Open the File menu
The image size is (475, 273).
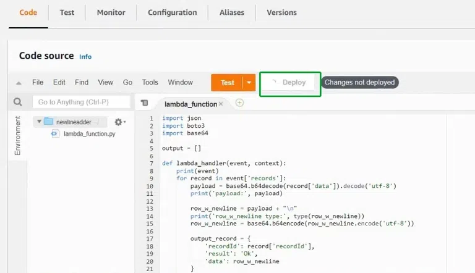pyautogui.click(x=38, y=82)
